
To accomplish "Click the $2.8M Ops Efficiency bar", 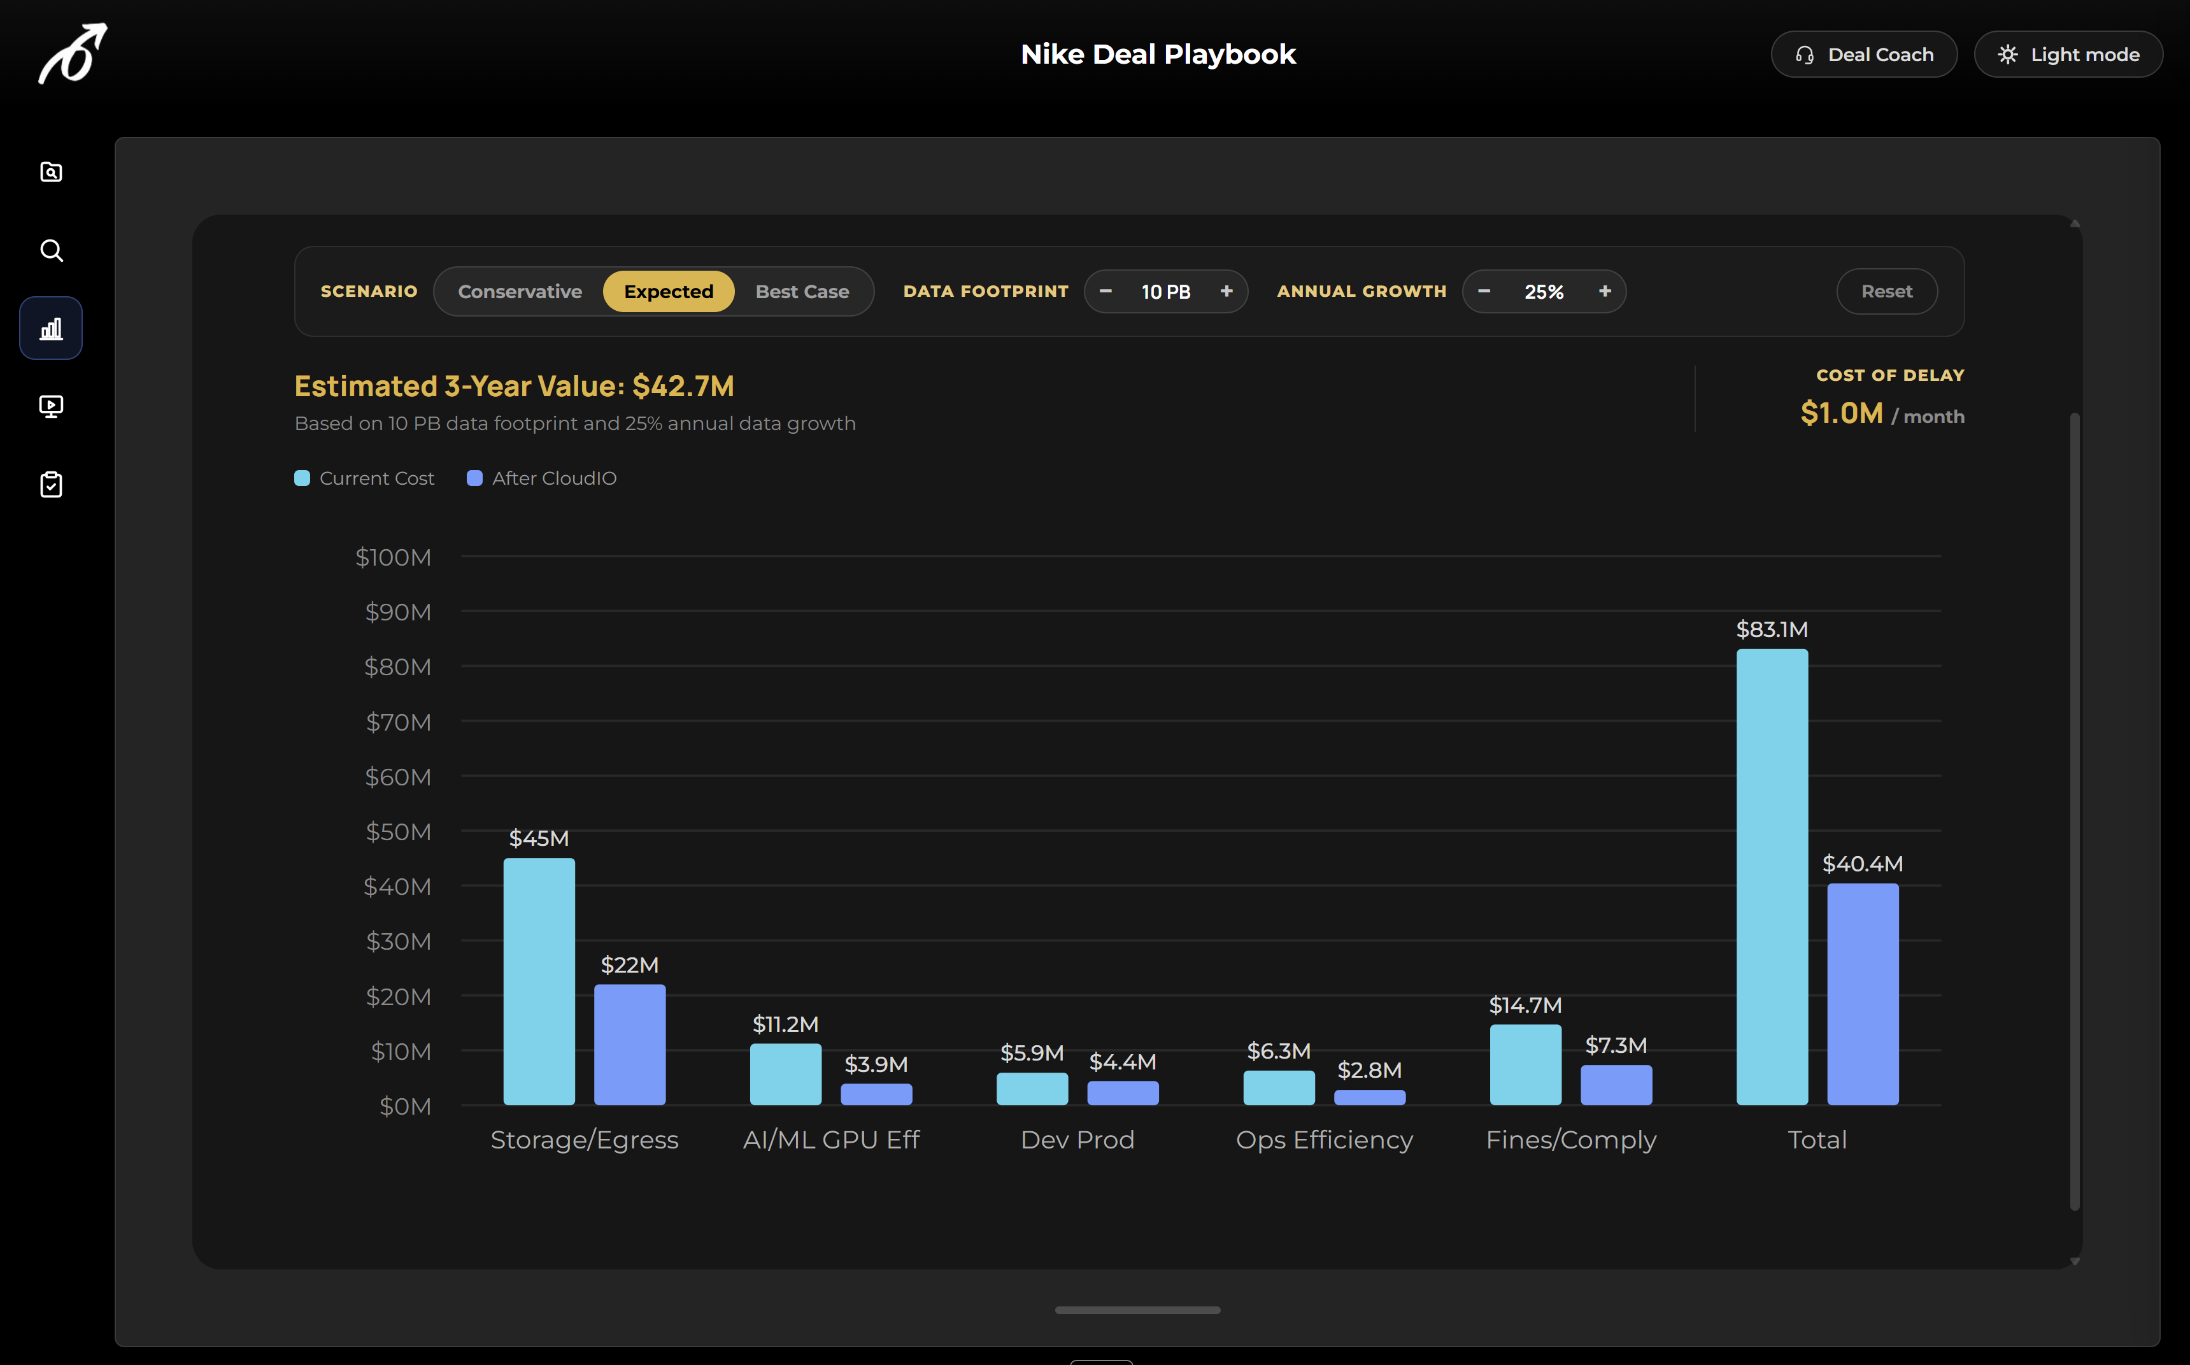I will point(1370,1097).
